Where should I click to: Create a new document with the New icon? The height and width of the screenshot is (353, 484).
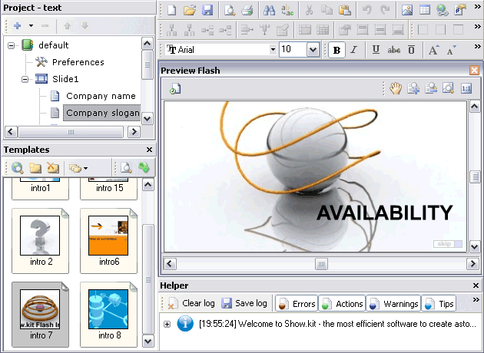coord(171,10)
